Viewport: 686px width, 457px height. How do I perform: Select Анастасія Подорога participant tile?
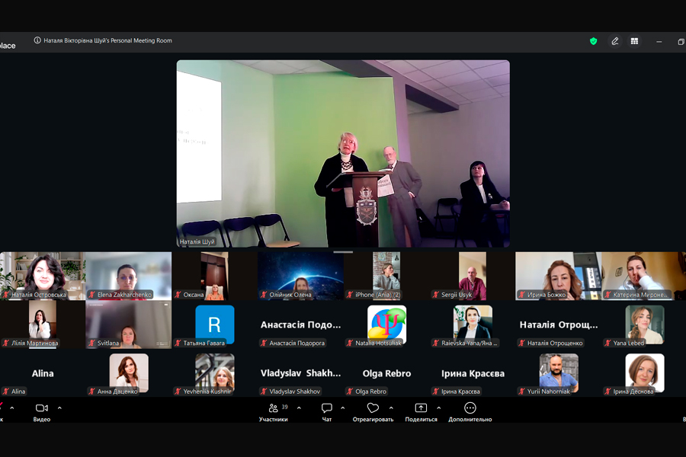tap(300, 324)
